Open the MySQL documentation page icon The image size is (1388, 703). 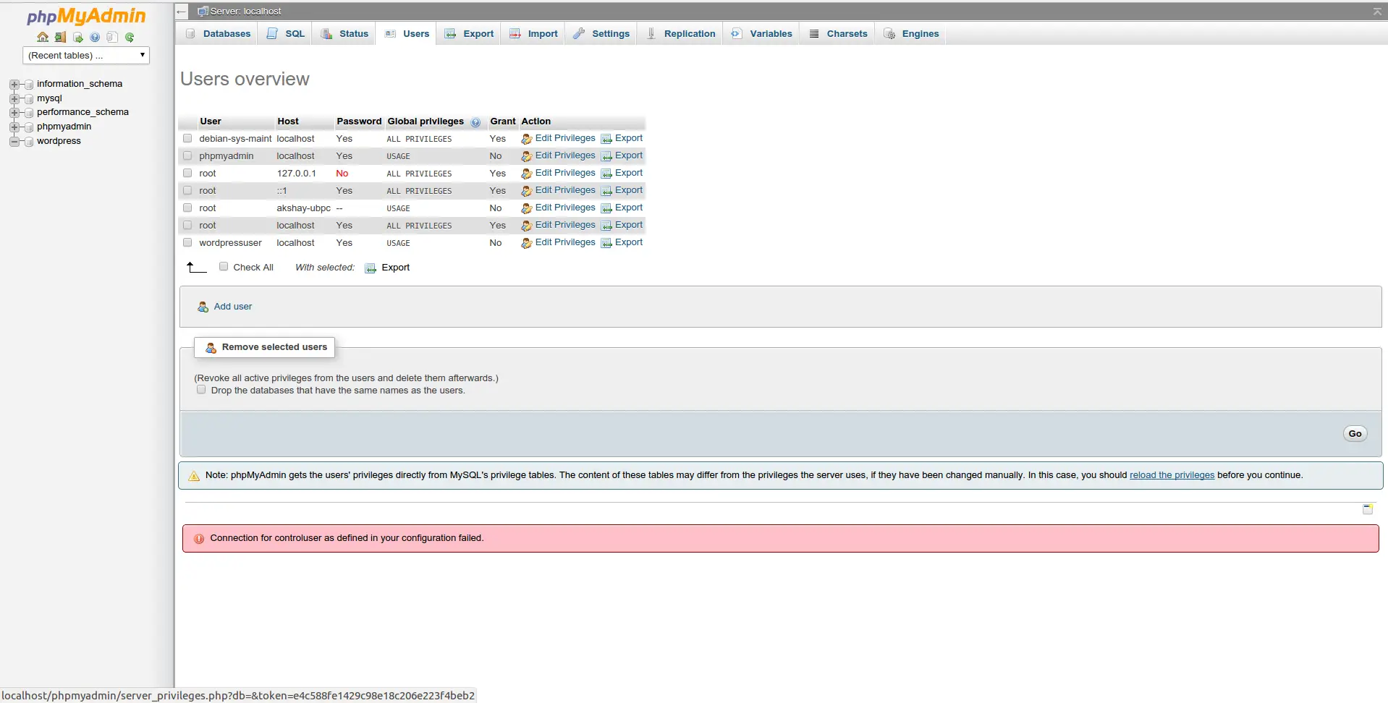coord(112,38)
